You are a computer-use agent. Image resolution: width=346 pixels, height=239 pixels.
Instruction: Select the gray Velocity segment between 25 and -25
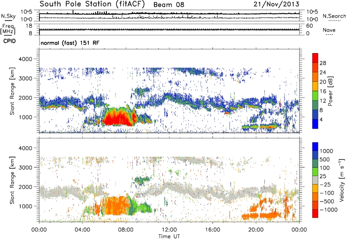[315, 180]
